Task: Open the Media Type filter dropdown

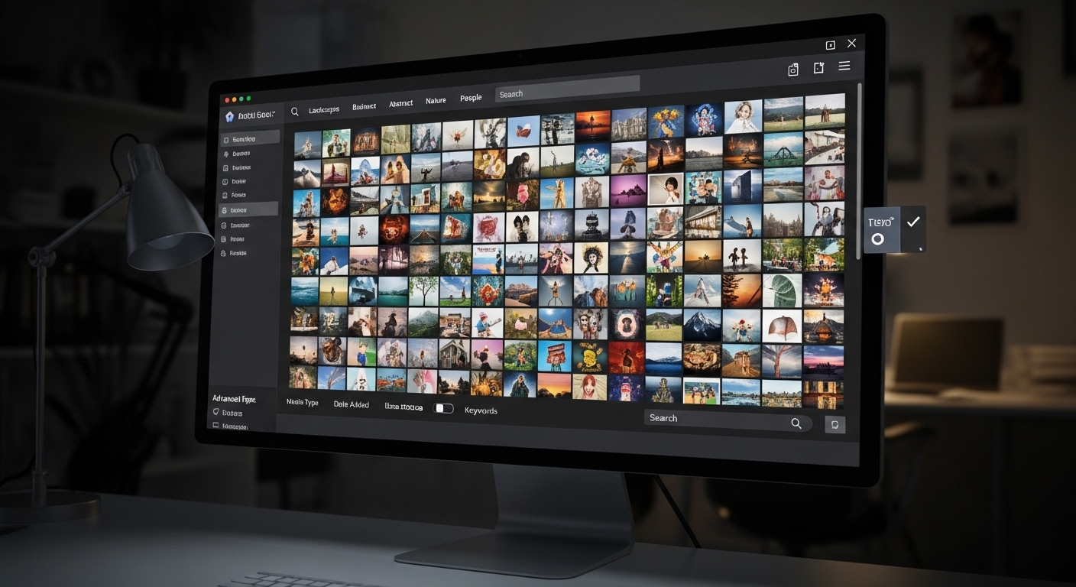Action: pyautogui.click(x=303, y=402)
